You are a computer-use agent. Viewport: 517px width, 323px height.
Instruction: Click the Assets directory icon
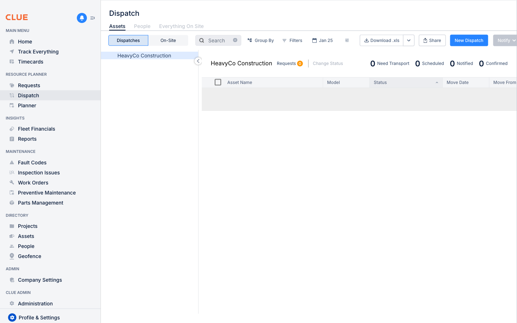pyautogui.click(x=12, y=236)
